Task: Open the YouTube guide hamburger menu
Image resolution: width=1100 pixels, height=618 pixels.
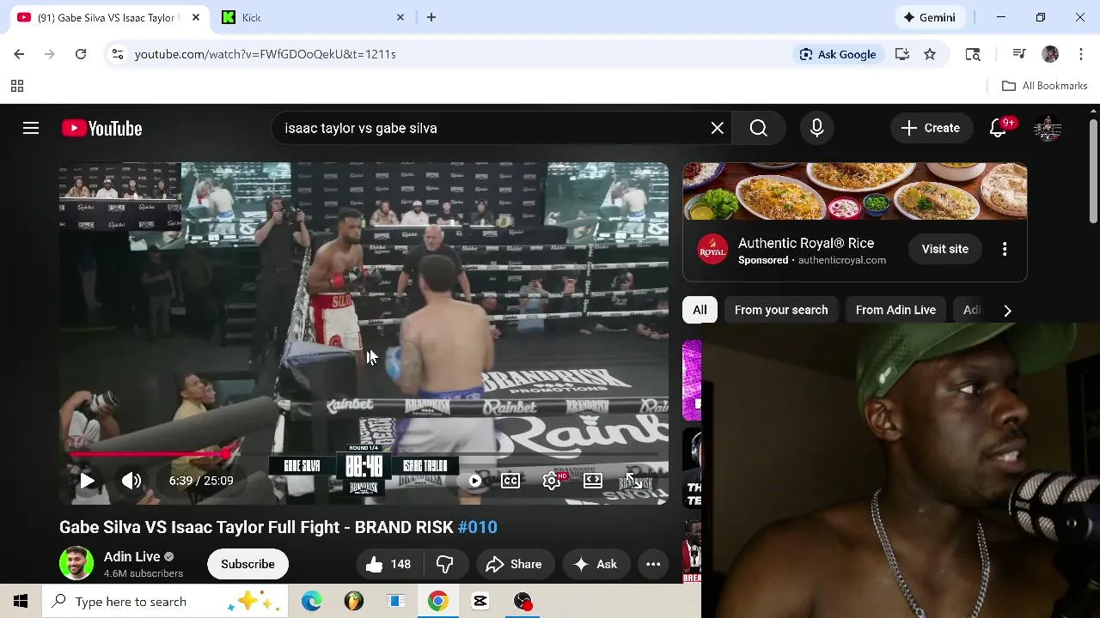Action: click(x=31, y=128)
